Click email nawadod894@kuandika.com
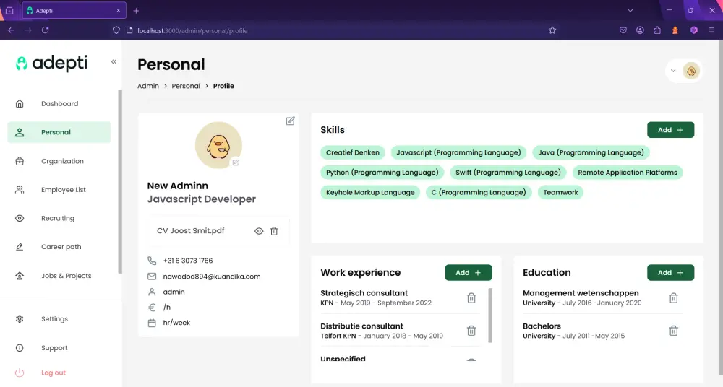 coord(212,277)
